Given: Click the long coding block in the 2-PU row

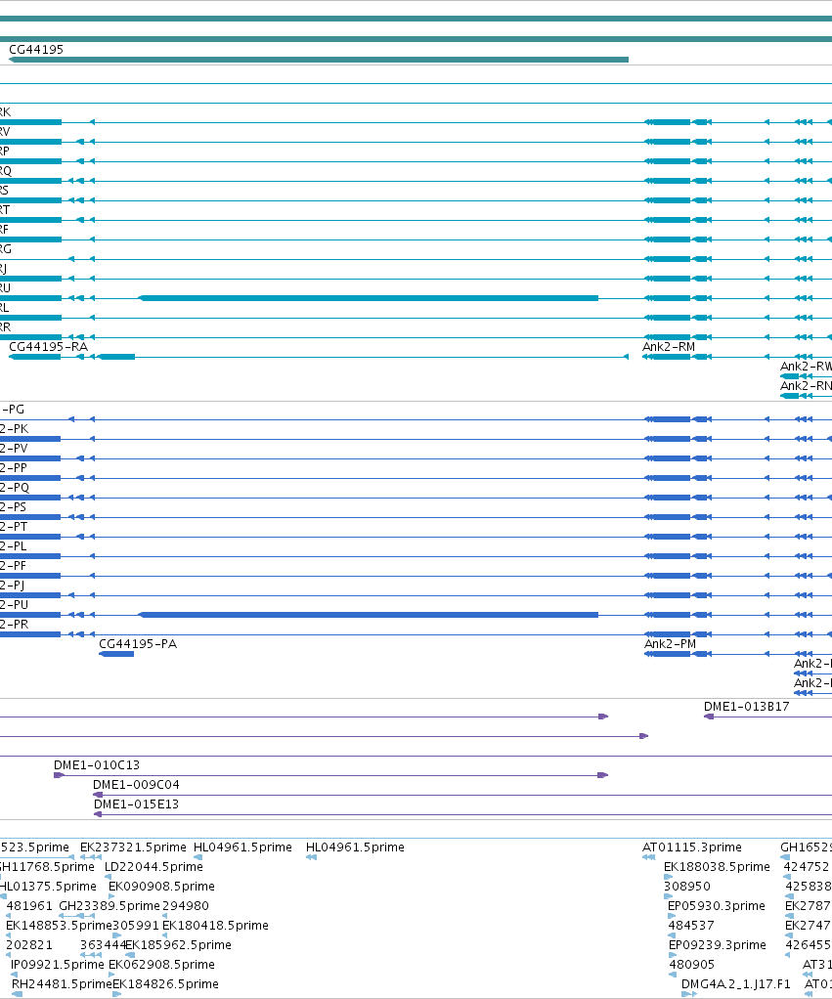Looking at the screenshot, I should [369, 615].
